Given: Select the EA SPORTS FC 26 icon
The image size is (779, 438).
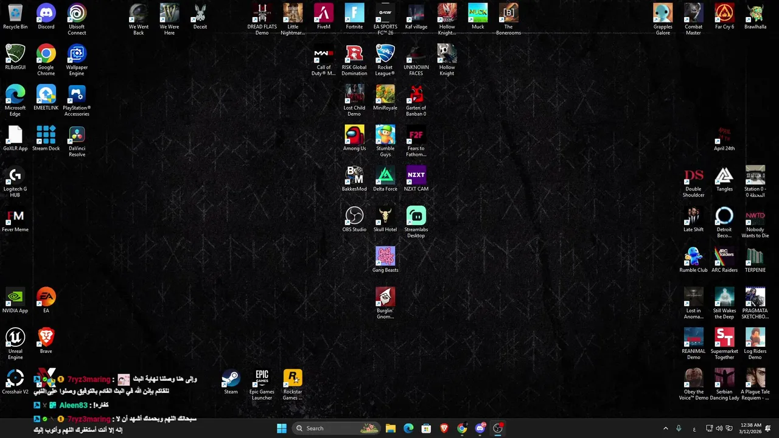Looking at the screenshot, I should click(x=385, y=19).
